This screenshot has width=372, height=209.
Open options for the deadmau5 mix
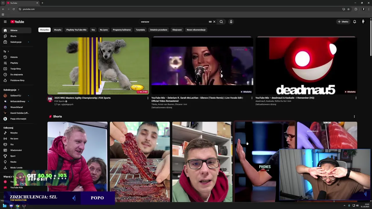click(356, 98)
